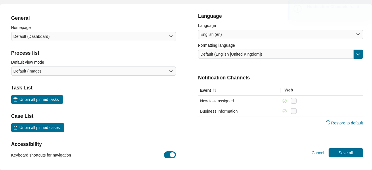The height and width of the screenshot is (170, 372).
Task: Click trash icon on Unpin all pinned tasks
Action: 16,99
